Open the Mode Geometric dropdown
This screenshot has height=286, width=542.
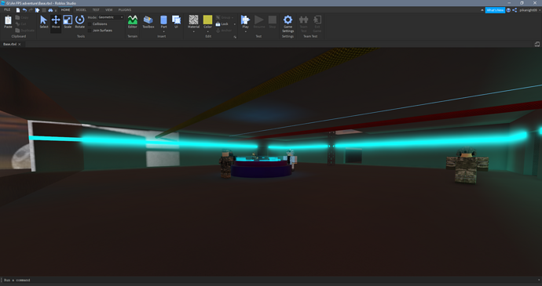coord(111,17)
